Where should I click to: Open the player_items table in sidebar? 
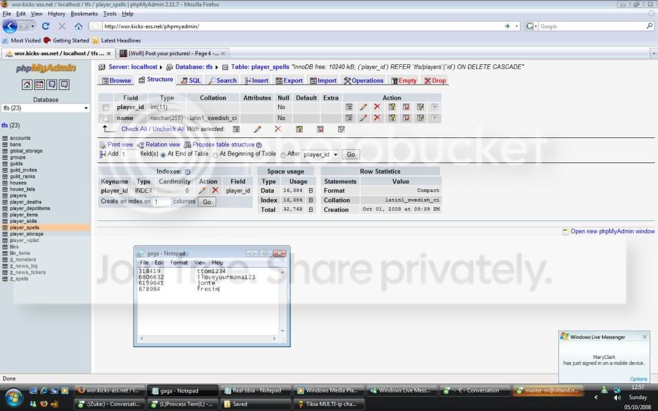tap(24, 214)
